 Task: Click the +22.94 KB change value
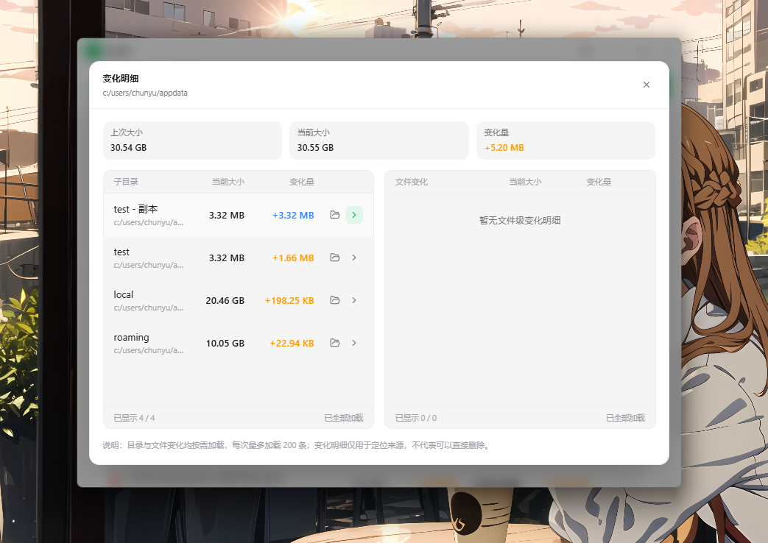(292, 343)
